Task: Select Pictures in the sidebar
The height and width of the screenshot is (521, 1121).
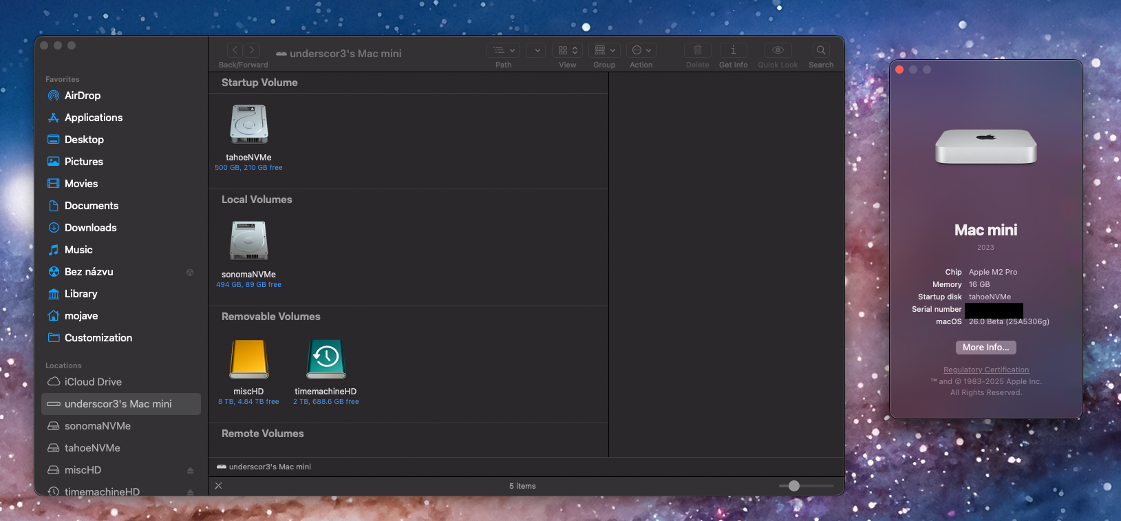Action: (x=121, y=162)
